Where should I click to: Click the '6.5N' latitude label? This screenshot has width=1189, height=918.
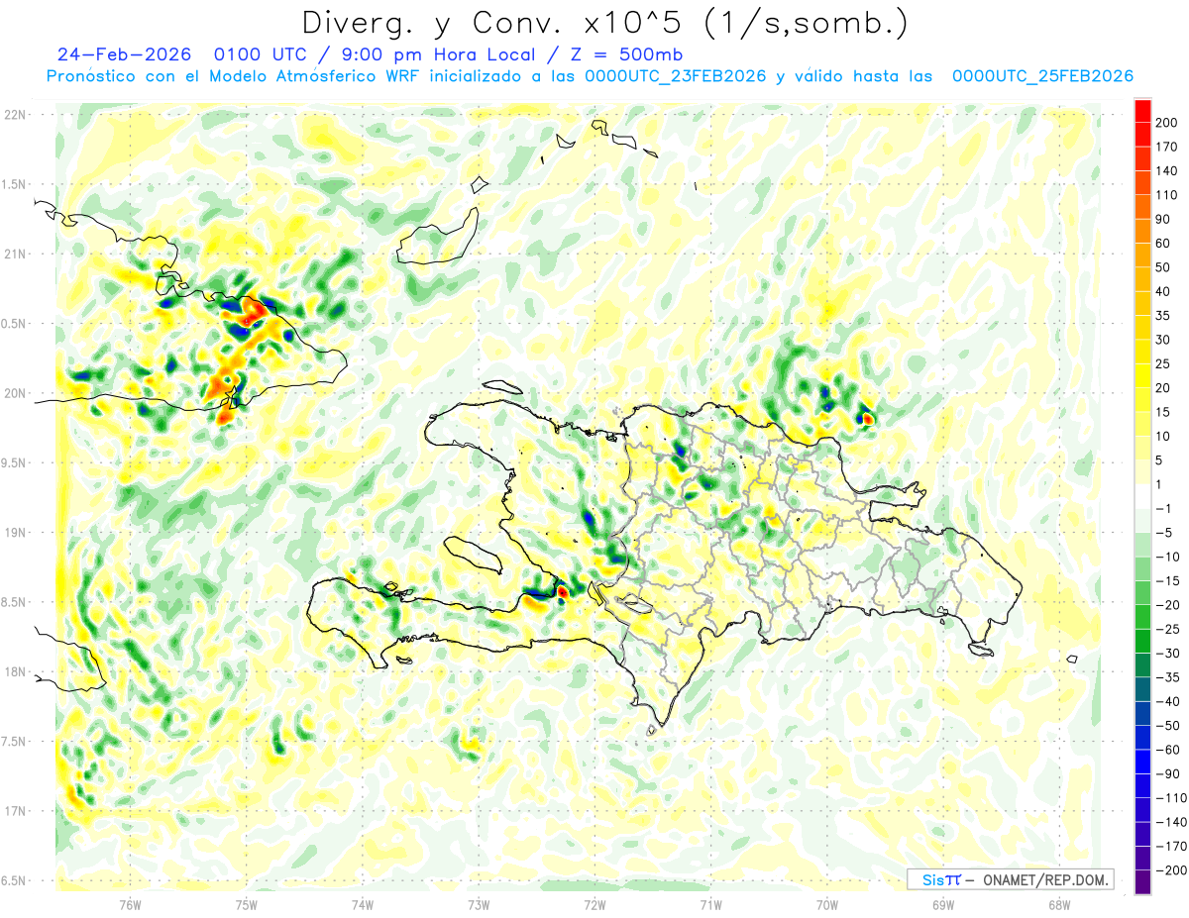pyautogui.click(x=14, y=880)
